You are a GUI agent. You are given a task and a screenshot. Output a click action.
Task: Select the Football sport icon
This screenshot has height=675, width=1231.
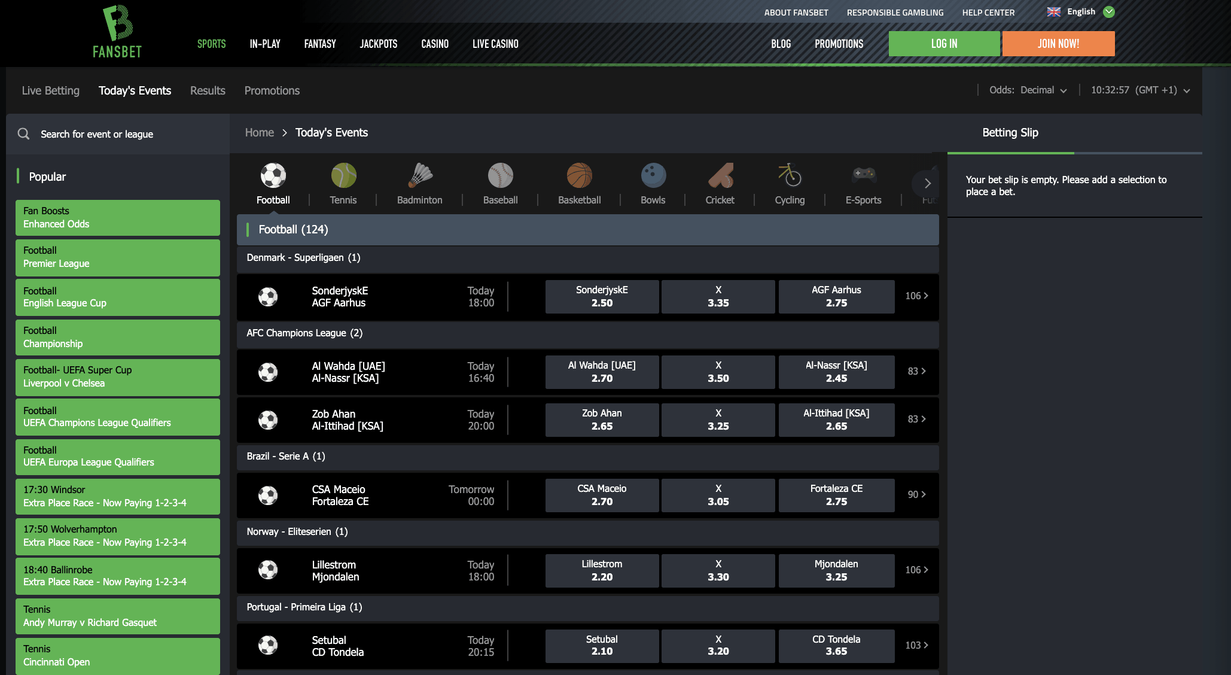[x=273, y=175]
